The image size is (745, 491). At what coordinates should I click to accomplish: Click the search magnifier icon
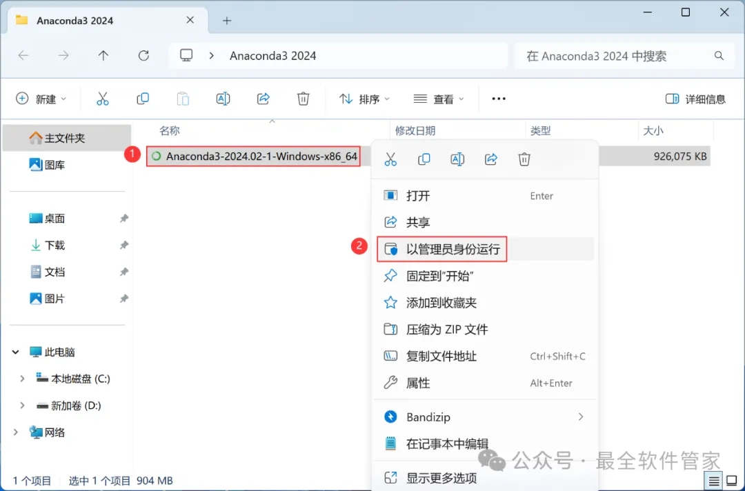pos(719,56)
